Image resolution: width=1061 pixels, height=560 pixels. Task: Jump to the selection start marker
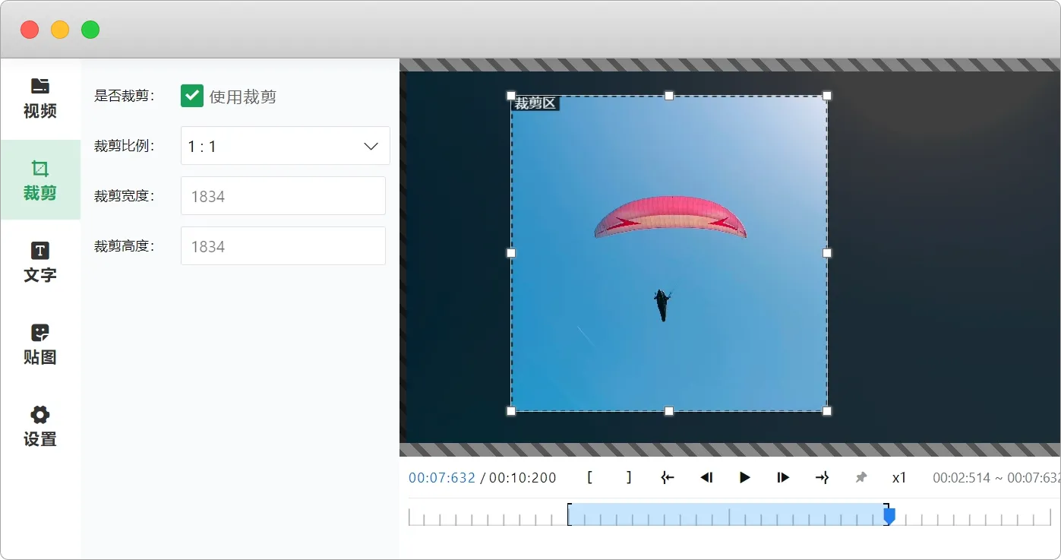tap(668, 477)
